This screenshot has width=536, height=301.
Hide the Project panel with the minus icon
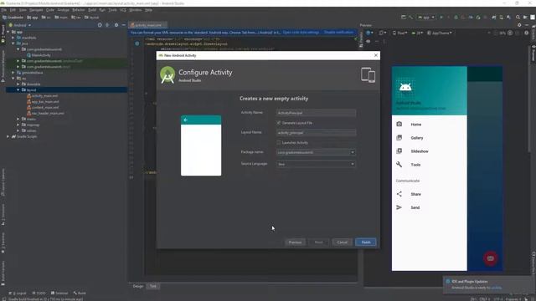point(123,25)
